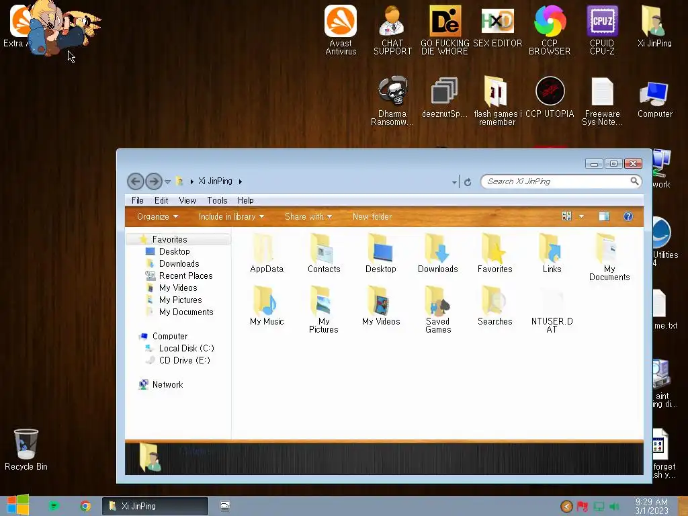Open the Desktop folder in file list

point(380,253)
